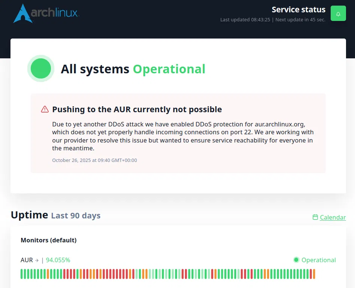Click the announcement date October 26, 2025
The height and width of the screenshot is (288, 355).
94,160
